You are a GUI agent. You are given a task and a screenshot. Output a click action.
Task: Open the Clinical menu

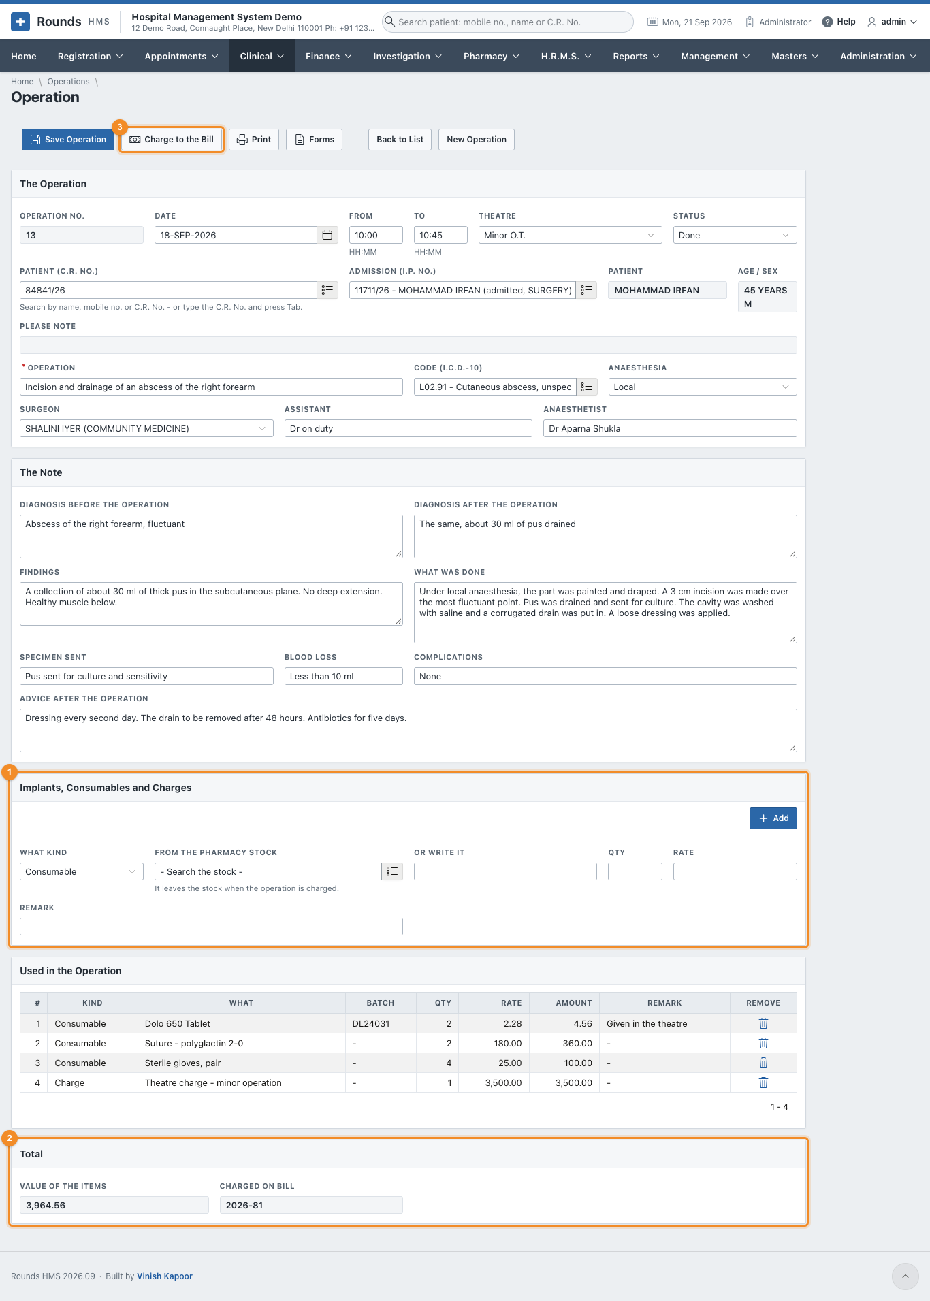pos(262,56)
